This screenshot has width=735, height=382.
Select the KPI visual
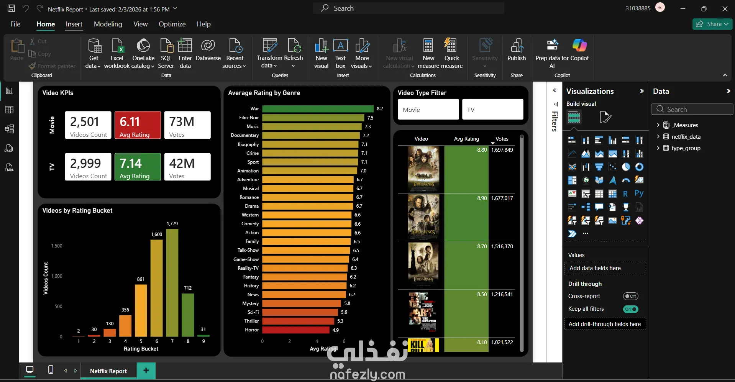tap(572, 194)
